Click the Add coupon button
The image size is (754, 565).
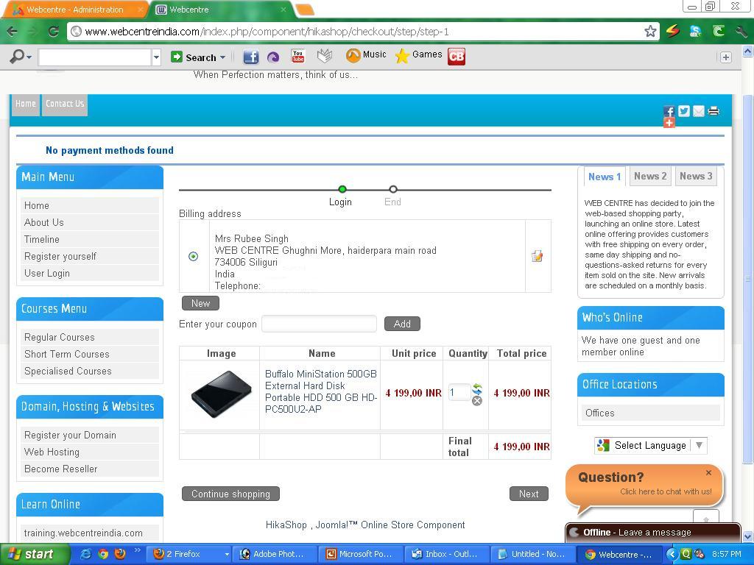[403, 324]
